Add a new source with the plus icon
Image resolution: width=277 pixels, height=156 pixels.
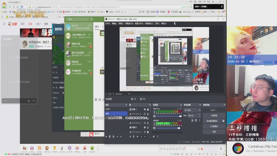click(x=130, y=137)
